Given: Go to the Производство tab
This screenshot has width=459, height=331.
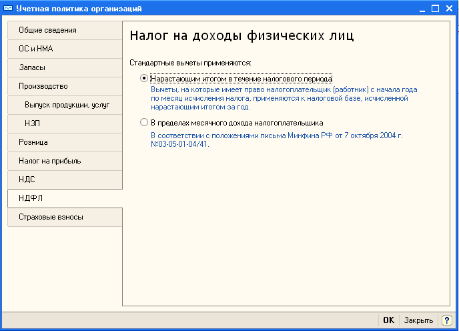Looking at the screenshot, I should click(65, 87).
